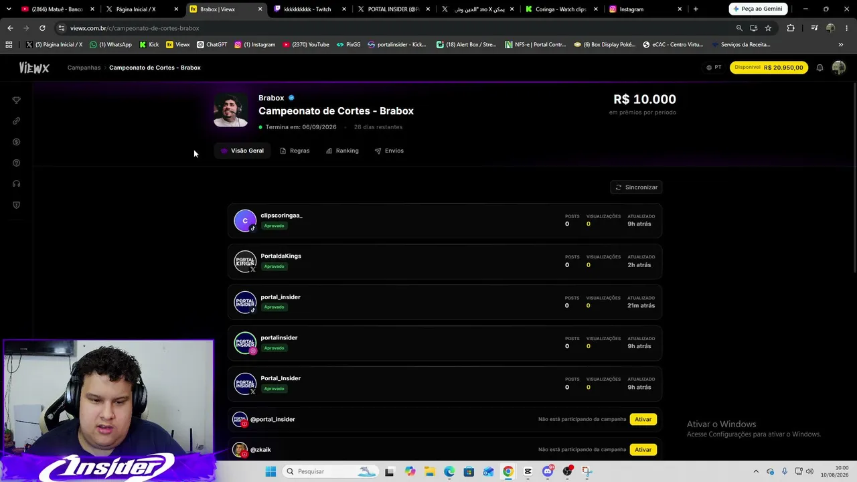This screenshot has width=857, height=482.
Task: Open the ChatGPT bookmark
Action: tap(212, 45)
